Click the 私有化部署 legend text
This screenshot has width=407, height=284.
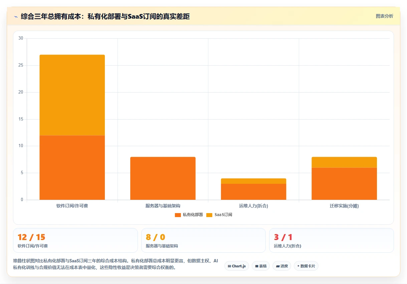193,215
